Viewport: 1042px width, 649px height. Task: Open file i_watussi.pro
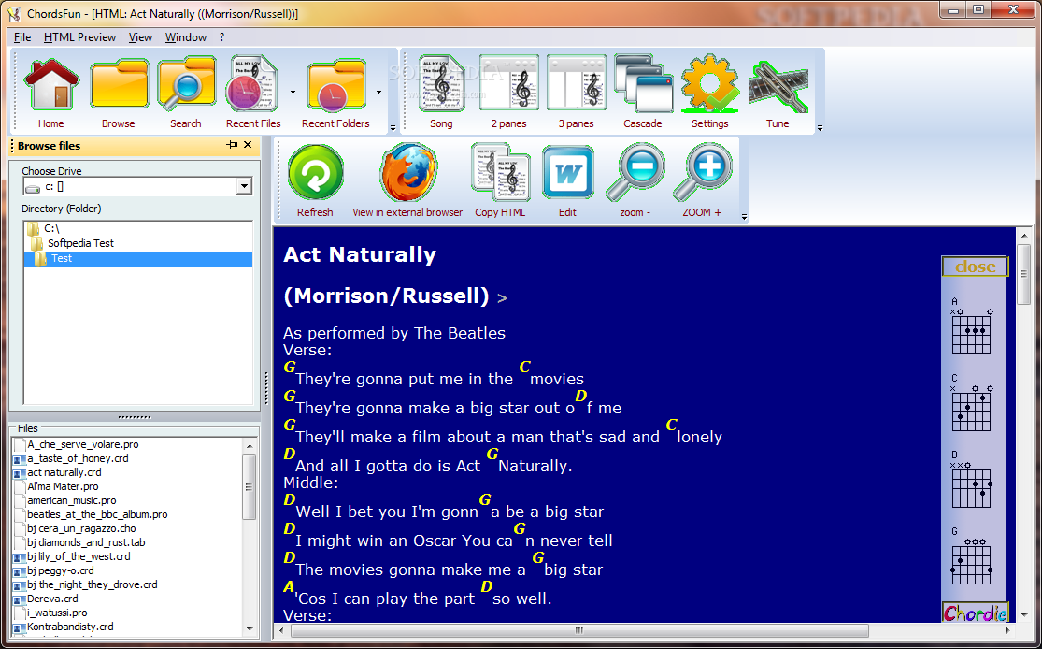point(56,612)
